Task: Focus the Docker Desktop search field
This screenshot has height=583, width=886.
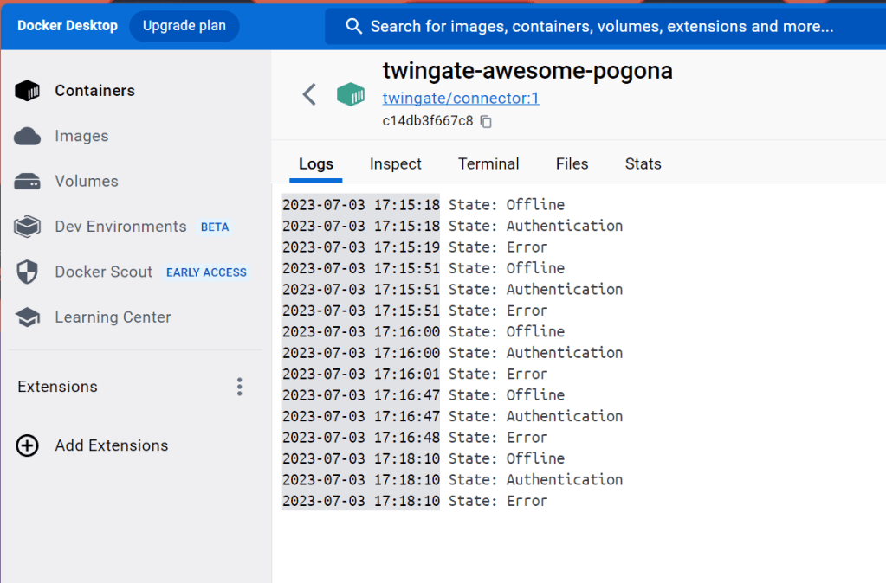Action: click(605, 26)
